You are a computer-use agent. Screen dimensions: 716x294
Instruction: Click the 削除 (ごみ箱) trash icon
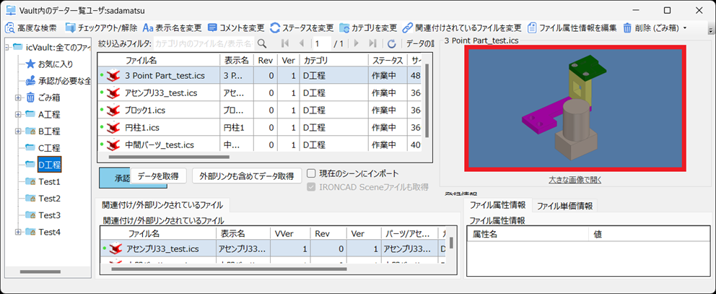[x=627, y=28]
